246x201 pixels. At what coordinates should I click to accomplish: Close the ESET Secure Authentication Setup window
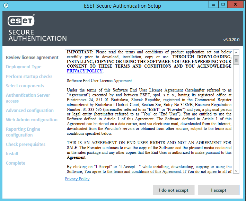pos(235,4)
